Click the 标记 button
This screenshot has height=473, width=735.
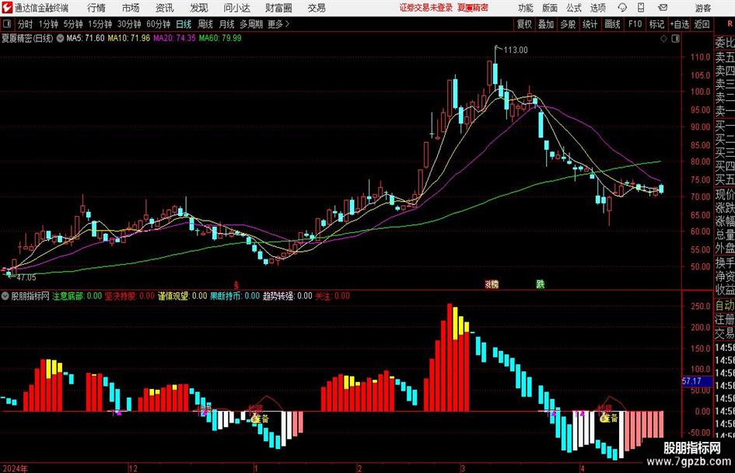coord(656,24)
